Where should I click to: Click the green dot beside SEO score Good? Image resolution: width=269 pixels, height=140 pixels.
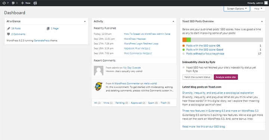(x=183, y=50)
